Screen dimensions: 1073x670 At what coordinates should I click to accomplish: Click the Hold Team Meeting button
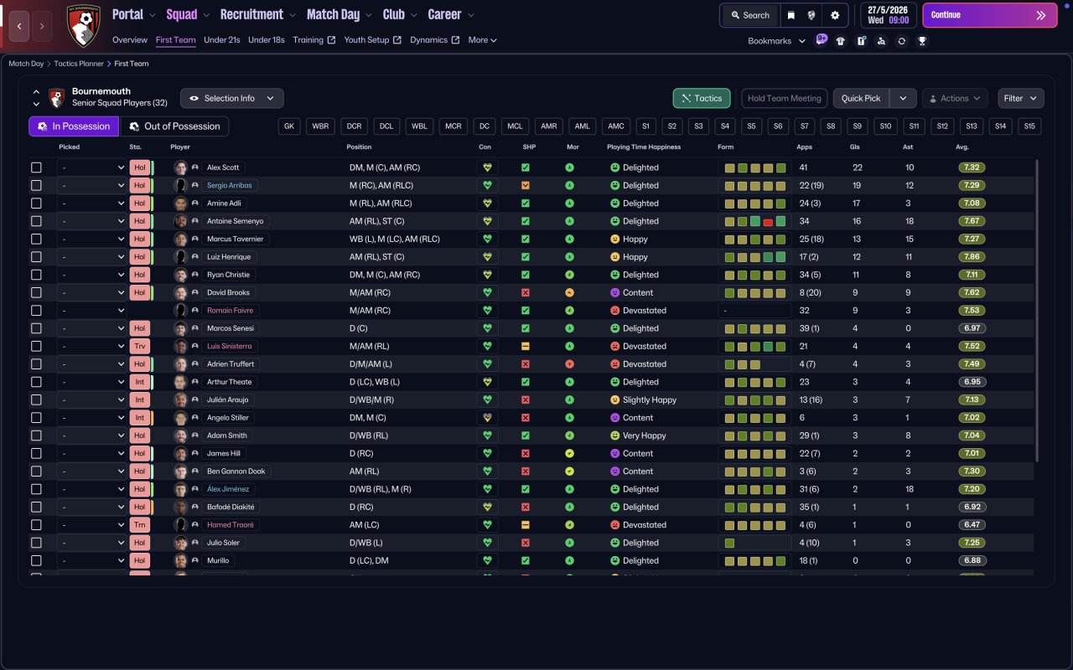[785, 98]
